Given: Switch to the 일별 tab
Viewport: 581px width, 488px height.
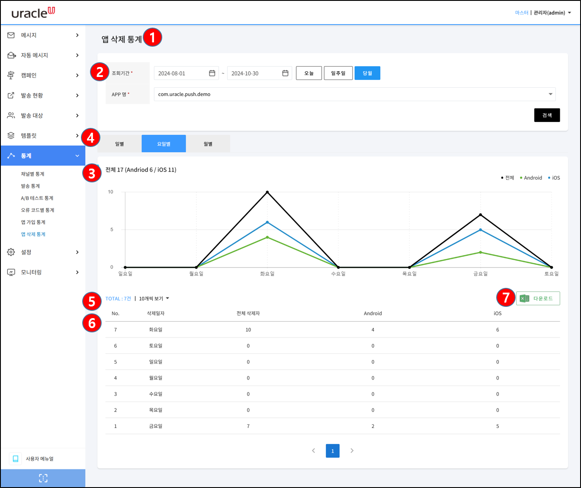Looking at the screenshot, I should tap(119, 144).
